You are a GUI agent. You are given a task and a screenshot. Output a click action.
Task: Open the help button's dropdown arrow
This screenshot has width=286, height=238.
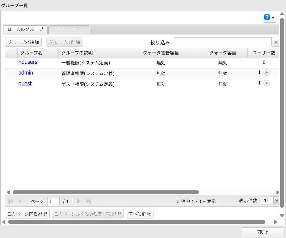coord(273,18)
